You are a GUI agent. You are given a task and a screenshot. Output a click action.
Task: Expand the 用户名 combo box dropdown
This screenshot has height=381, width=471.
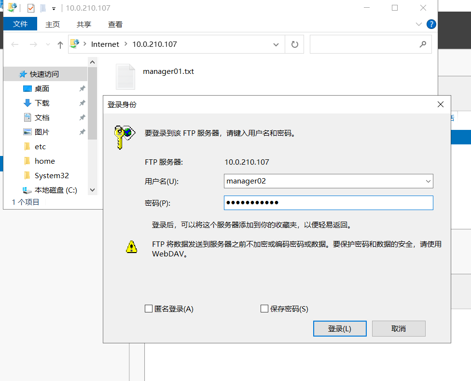pos(428,181)
